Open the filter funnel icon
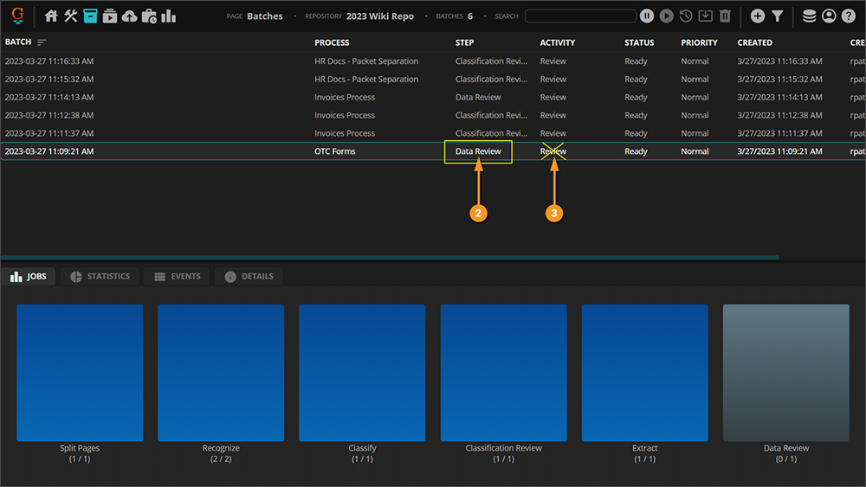This screenshot has width=866, height=487. pos(778,16)
